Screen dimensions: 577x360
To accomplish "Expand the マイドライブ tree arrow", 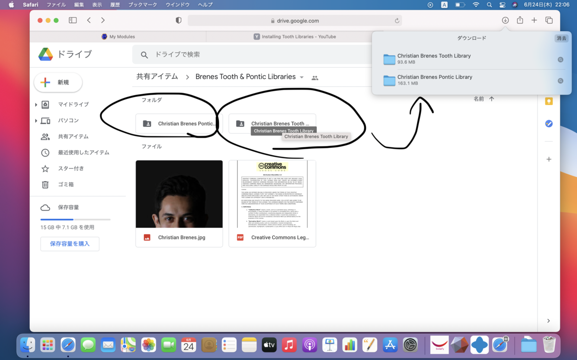I will pyautogui.click(x=36, y=105).
